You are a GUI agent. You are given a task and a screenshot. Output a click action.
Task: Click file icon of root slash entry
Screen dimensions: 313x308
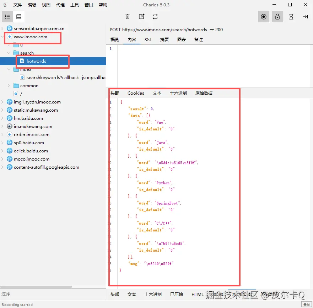pos(16,94)
